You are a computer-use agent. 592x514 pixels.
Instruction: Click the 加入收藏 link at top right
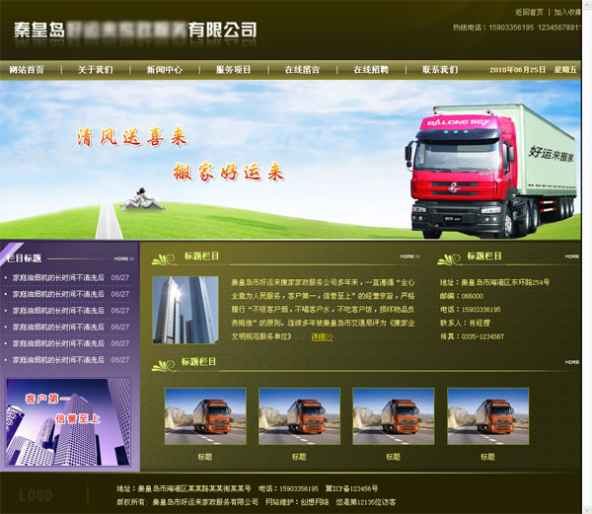[x=568, y=12]
